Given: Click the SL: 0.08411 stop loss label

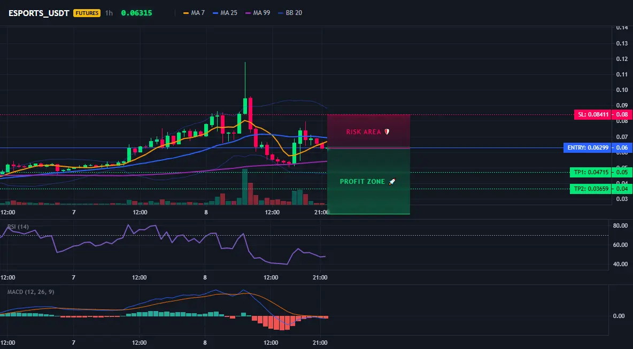Looking at the screenshot, I should point(592,114).
